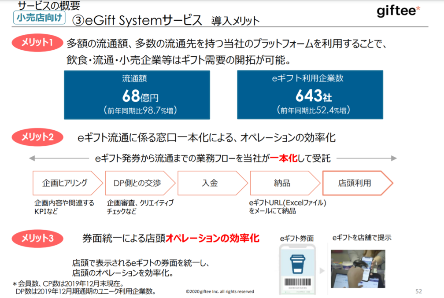The image size is (444, 298).
Task: Click the DP側との交渉 flow step
Action: [x=140, y=183]
